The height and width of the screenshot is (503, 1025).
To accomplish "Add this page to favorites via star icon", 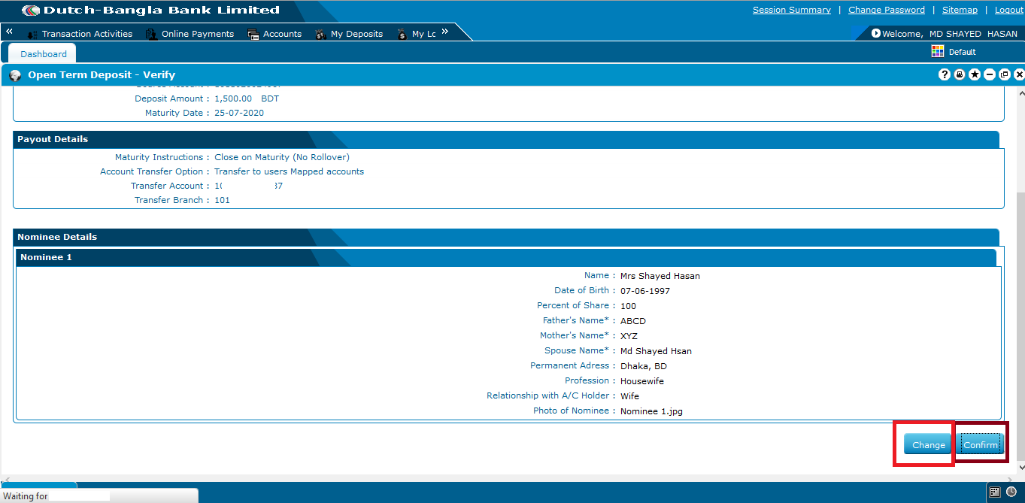I will (975, 74).
